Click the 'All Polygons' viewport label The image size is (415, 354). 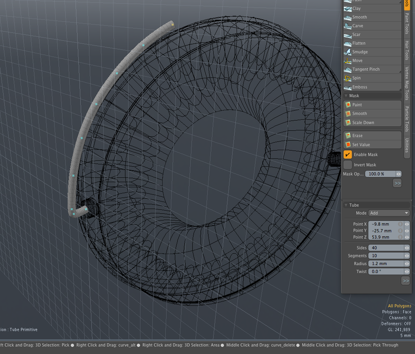click(x=400, y=306)
